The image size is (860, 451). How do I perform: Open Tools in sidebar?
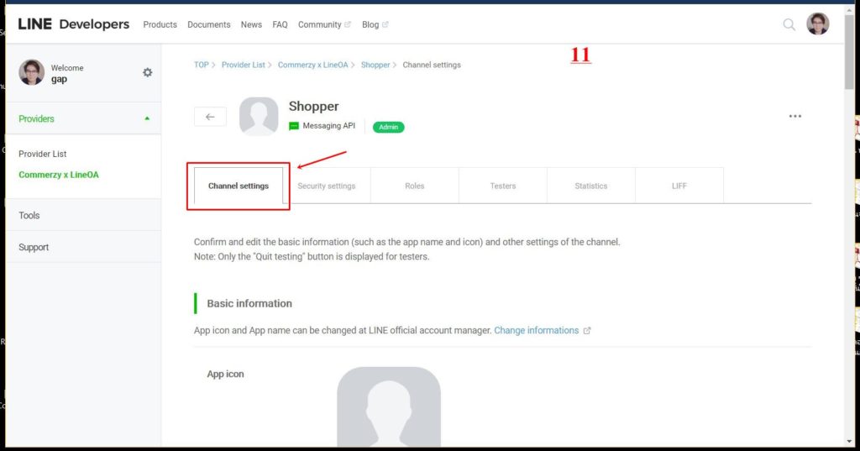click(29, 216)
